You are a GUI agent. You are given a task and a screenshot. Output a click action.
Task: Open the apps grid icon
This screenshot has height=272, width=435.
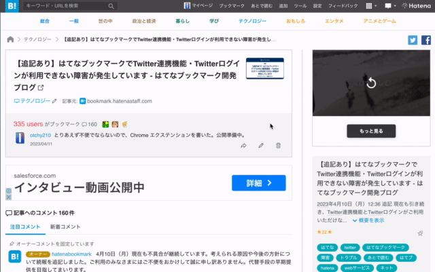368,6
